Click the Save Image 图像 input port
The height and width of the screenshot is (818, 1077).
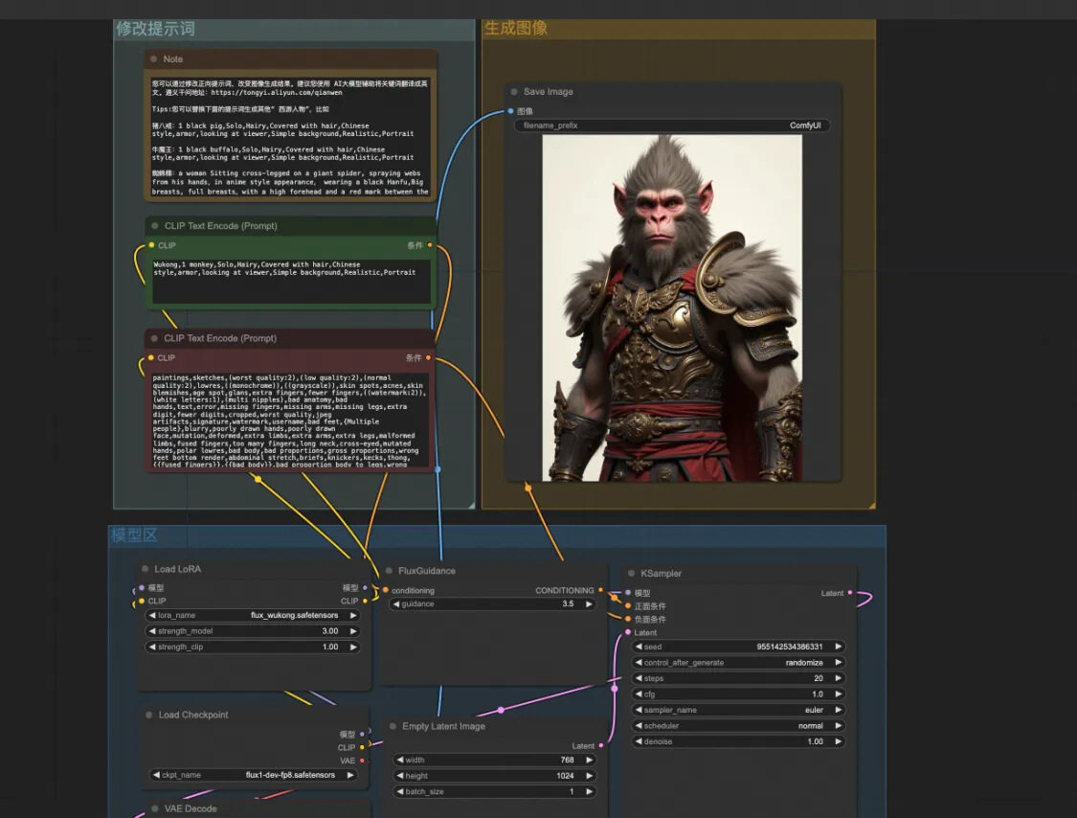pyautogui.click(x=510, y=111)
